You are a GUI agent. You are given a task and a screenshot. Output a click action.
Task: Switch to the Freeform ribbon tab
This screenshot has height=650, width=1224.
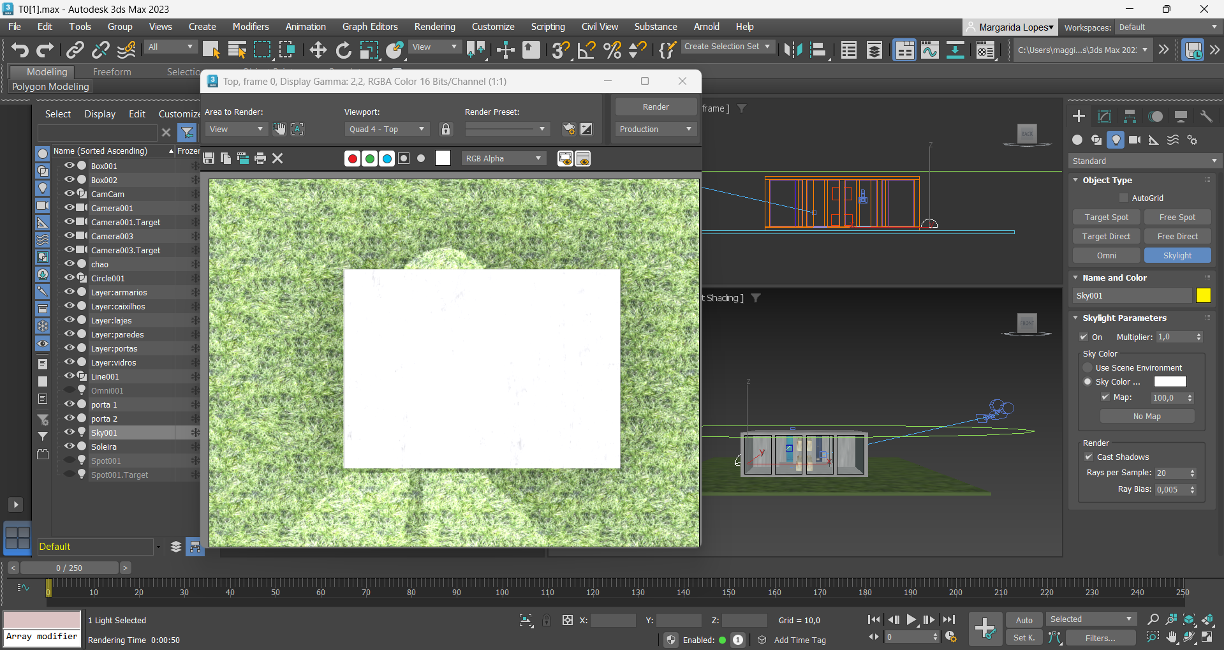coord(112,72)
